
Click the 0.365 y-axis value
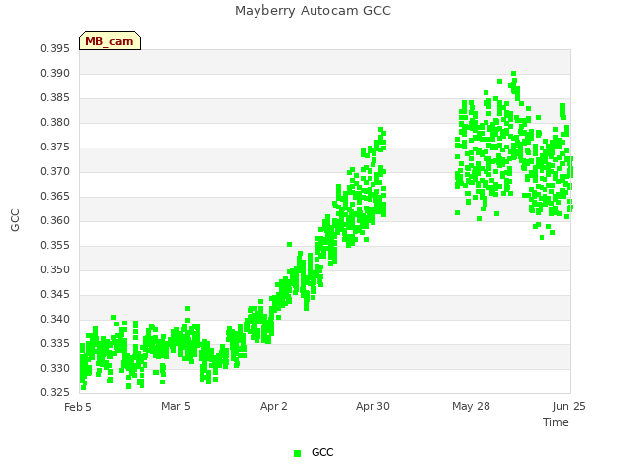coord(55,197)
